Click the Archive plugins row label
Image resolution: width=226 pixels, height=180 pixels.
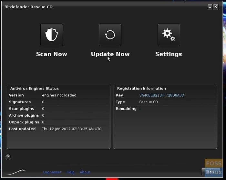click(x=24, y=115)
